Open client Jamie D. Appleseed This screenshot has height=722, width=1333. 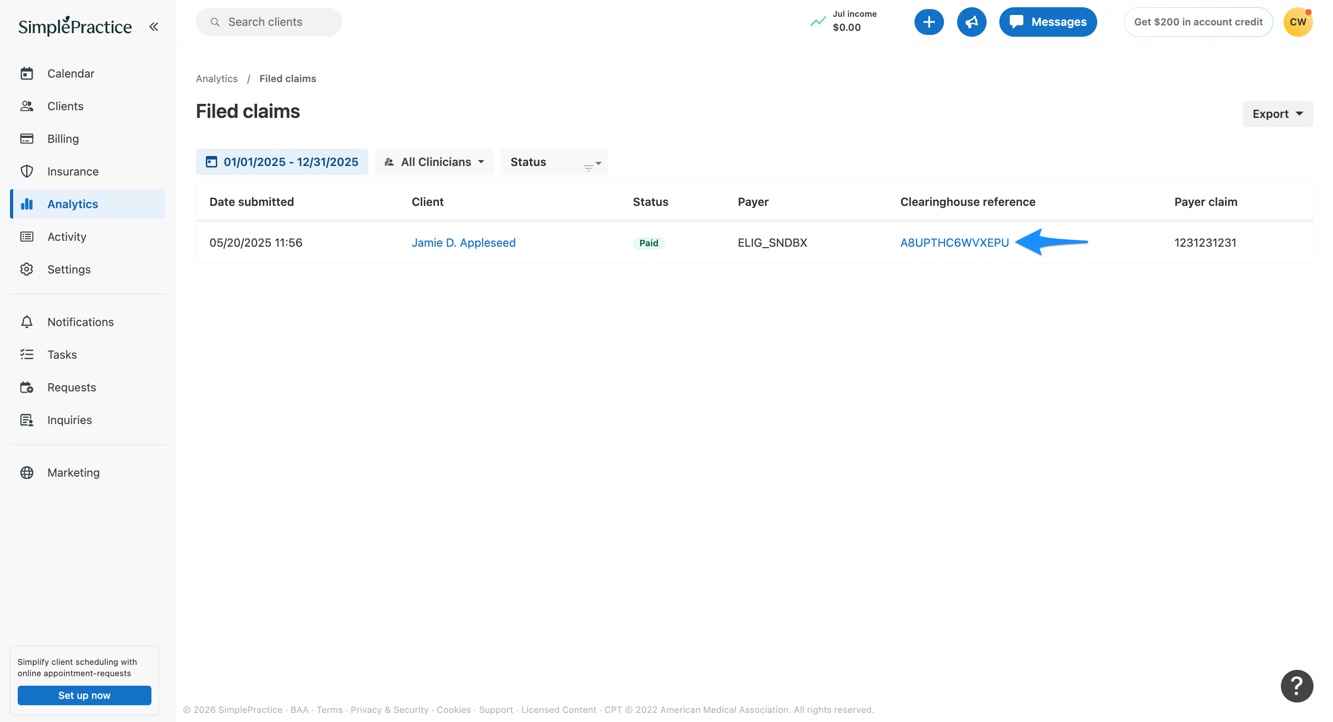[464, 243]
